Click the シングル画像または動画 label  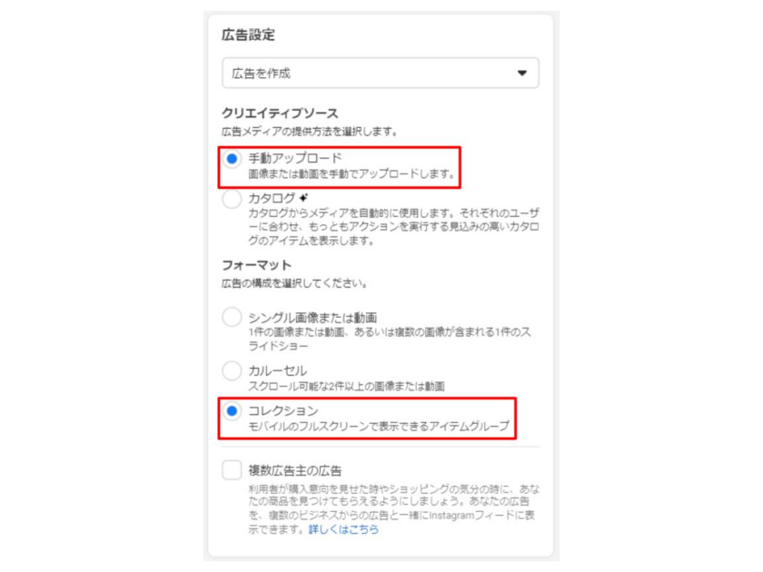[312, 318]
